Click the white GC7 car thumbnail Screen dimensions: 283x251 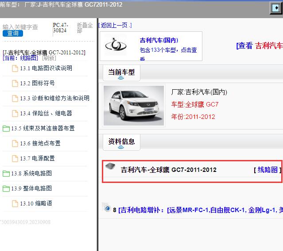click(134, 106)
